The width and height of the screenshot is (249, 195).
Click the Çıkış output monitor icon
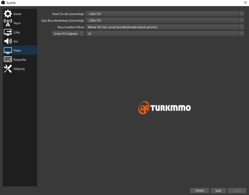(x=8, y=32)
